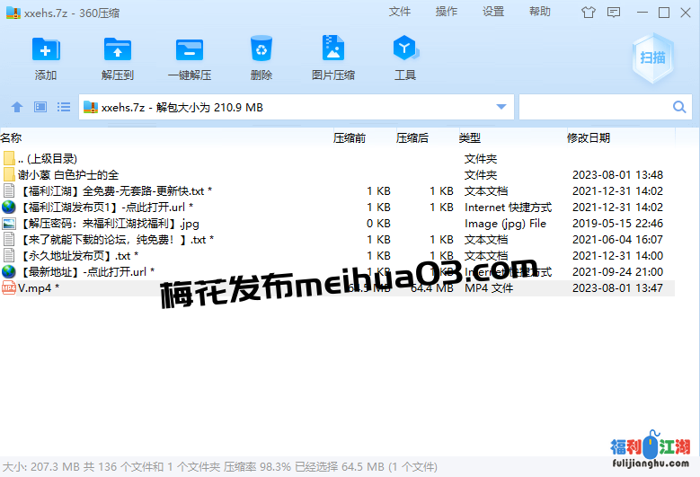Select file 【解压密码：来福利江湖找福利】.jpg
Image resolution: width=700 pixels, height=477 pixels.
[110, 224]
